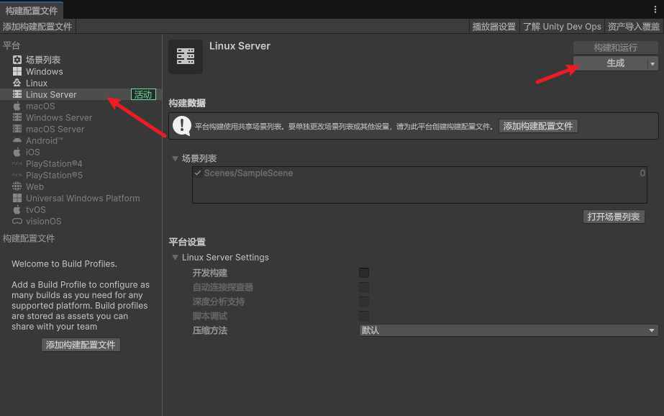Screen dimensions: 664x416
Task: Select the PlayStation®5 platform row
Action: tap(81, 175)
